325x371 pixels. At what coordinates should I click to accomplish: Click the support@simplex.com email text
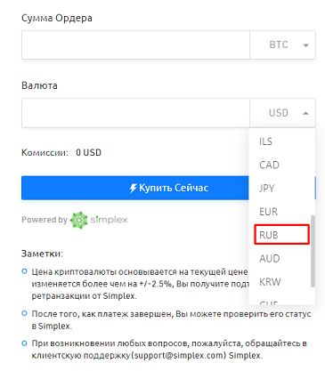pyautogui.click(x=179, y=355)
